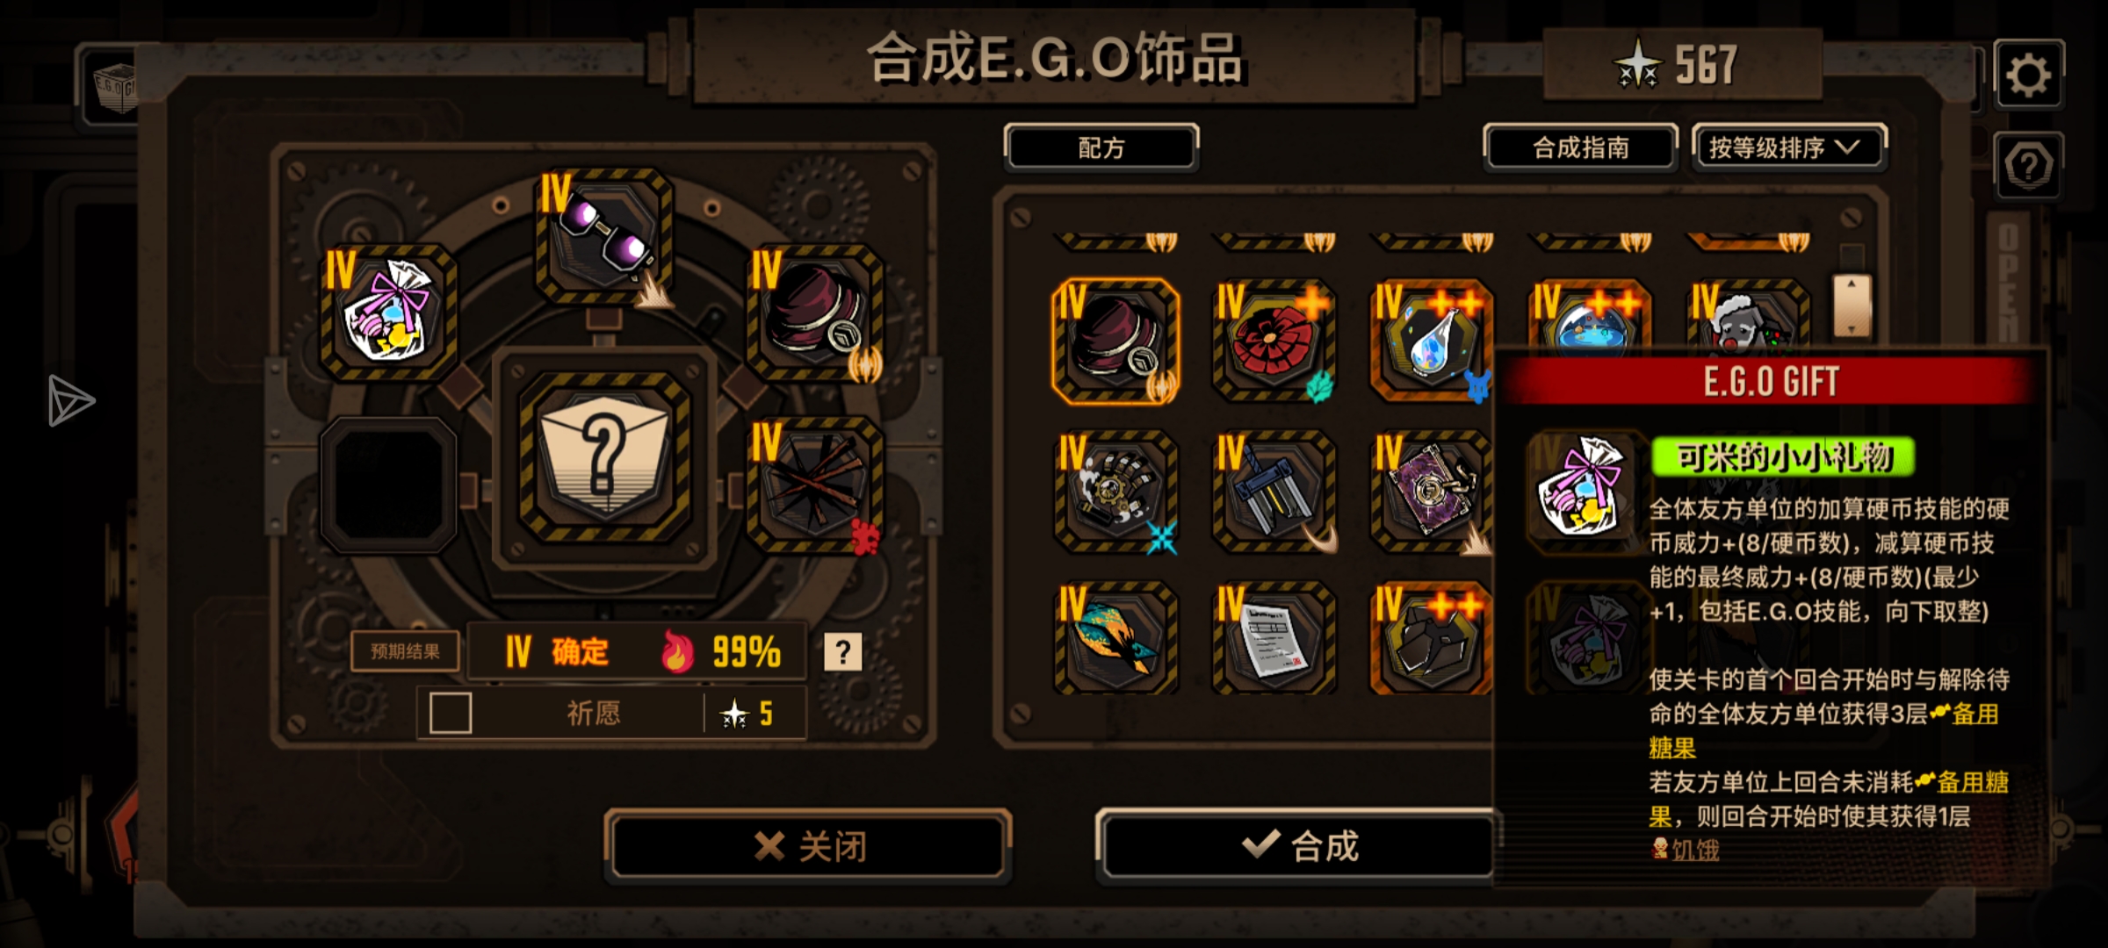Pick the mechanical gauntlet gift in inventory

point(1115,492)
